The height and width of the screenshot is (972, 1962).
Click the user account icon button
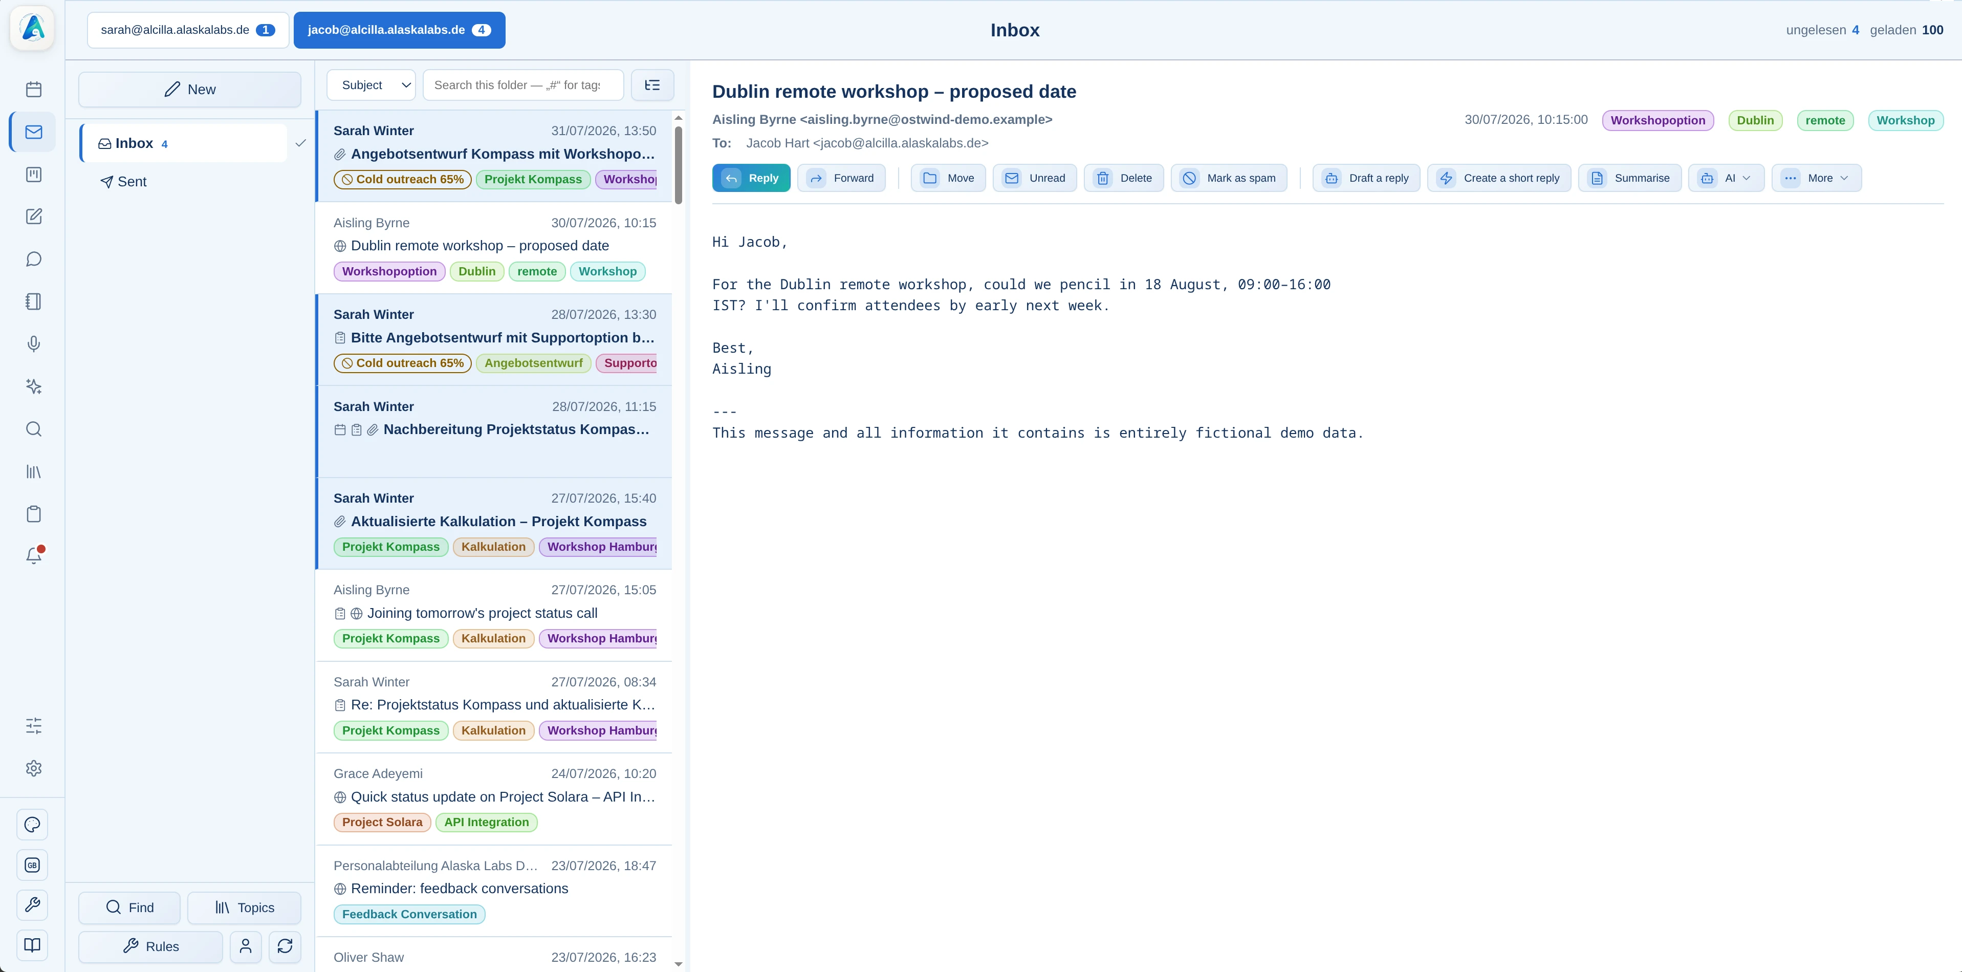pos(245,946)
